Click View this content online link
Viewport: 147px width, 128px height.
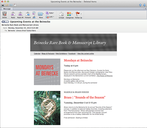[x=86, y=53]
